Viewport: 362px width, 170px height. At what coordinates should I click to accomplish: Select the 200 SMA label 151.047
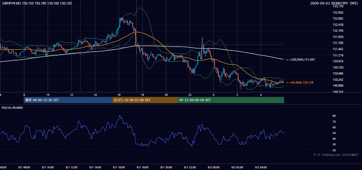click(x=301, y=60)
